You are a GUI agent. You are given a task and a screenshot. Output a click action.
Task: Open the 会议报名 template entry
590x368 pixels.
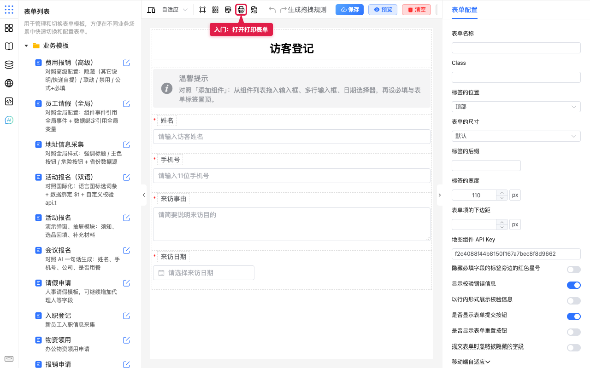(x=58, y=250)
